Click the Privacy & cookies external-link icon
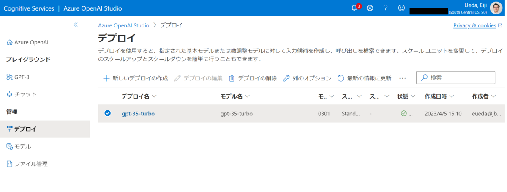 click(500, 25)
